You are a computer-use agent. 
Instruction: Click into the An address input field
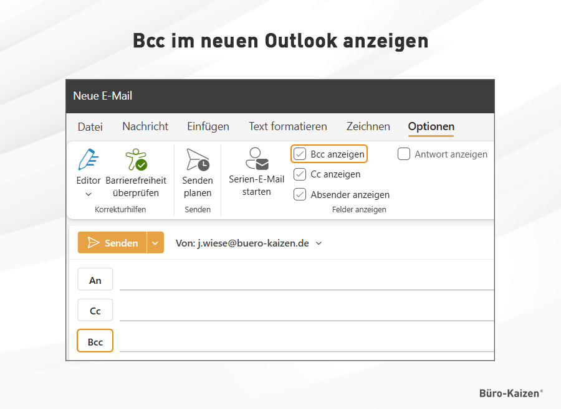(x=305, y=281)
